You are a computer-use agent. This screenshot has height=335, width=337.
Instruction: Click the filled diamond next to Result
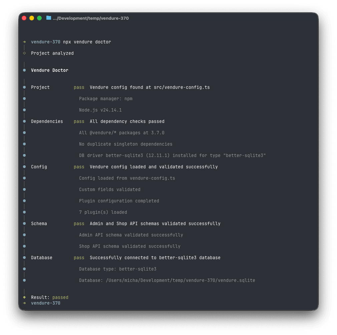[x=24, y=297]
